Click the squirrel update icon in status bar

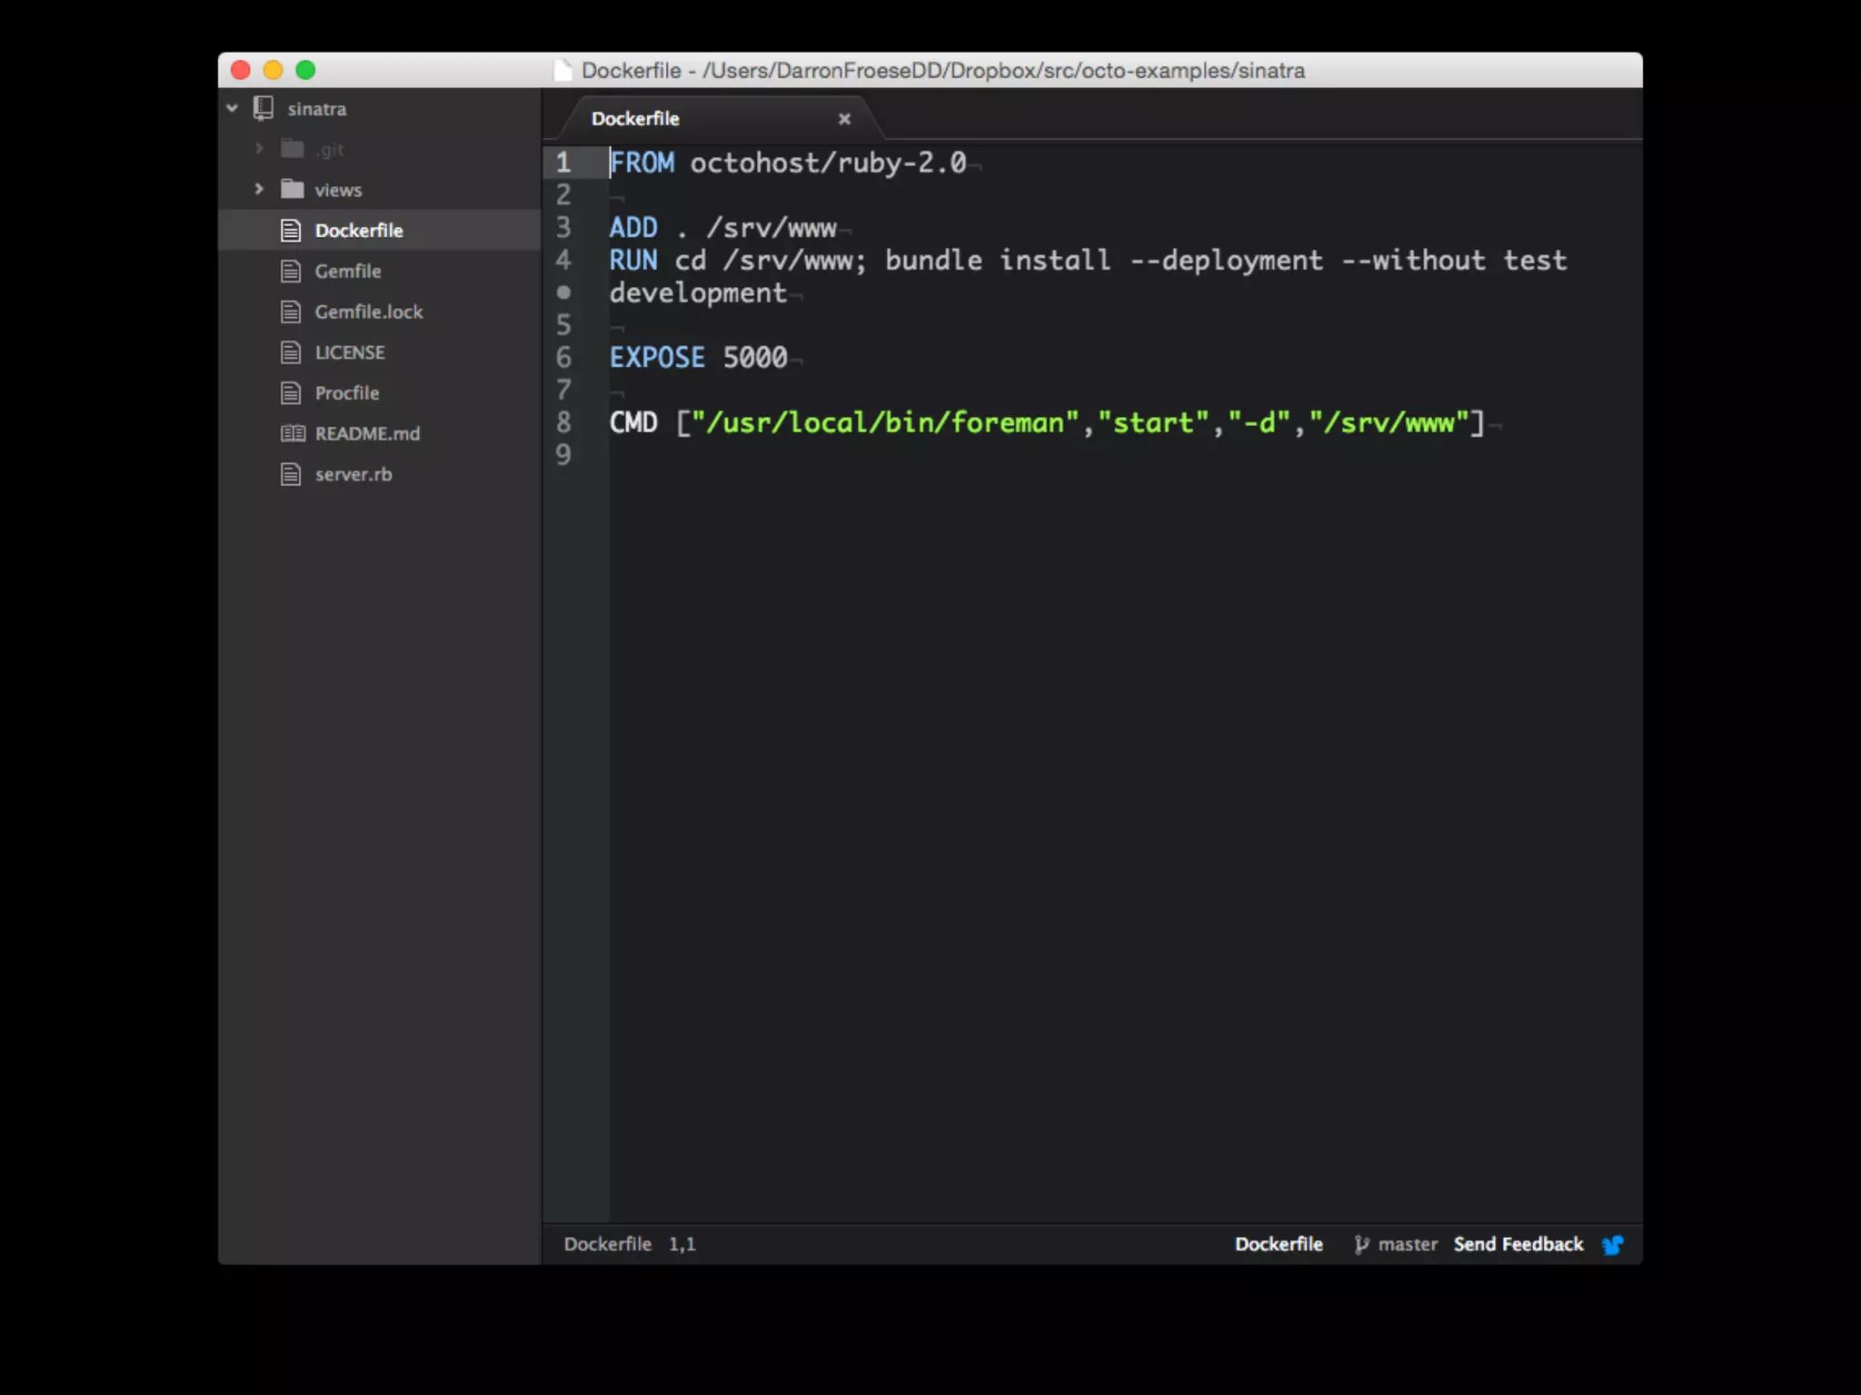(x=1613, y=1244)
